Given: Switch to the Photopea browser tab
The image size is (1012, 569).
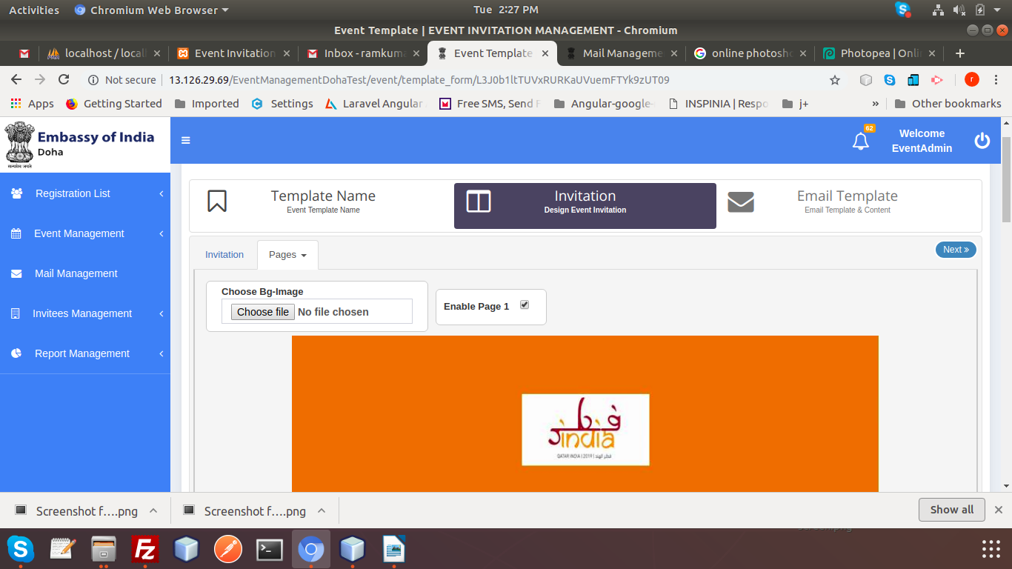Looking at the screenshot, I should pos(879,53).
